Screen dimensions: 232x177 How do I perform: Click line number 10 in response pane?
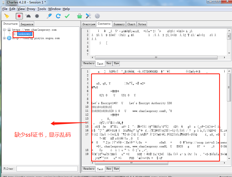(87, 107)
